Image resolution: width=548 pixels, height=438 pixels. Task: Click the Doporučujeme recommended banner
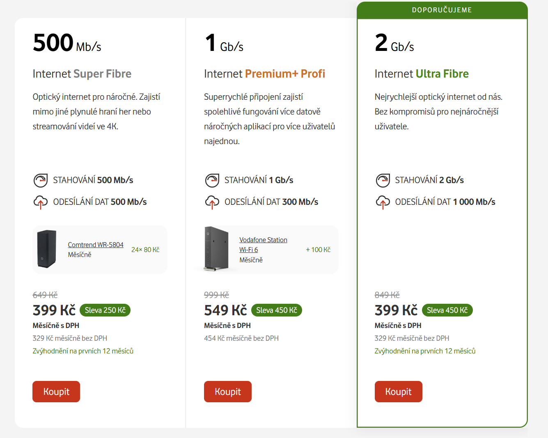point(442,10)
